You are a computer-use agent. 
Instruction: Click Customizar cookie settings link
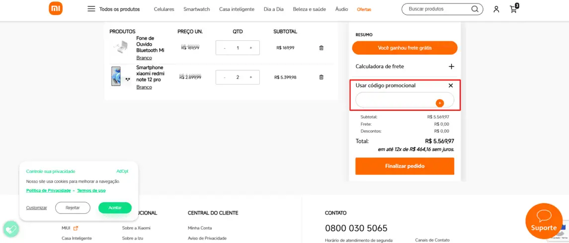point(37,208)
